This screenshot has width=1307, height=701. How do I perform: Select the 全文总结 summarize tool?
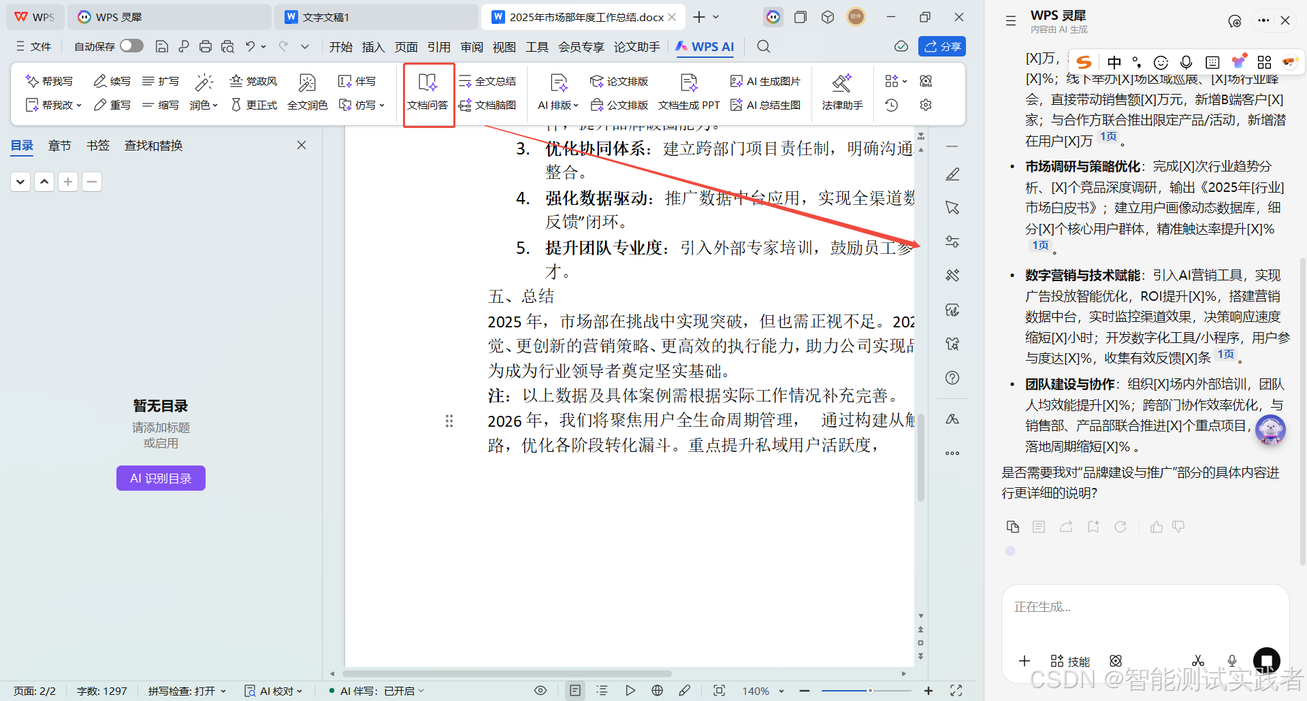487,80
